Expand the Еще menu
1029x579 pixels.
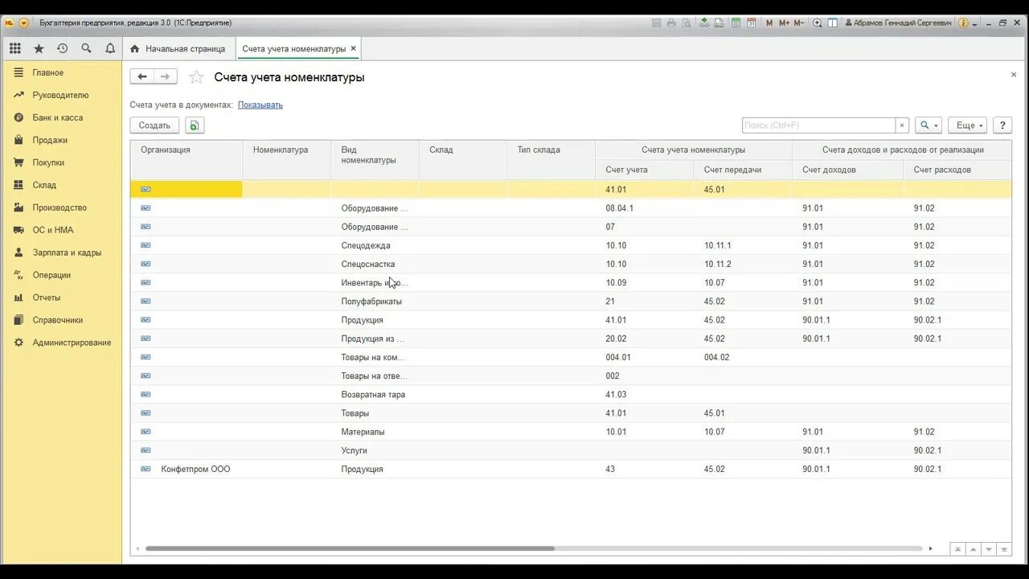click(x=967, y=125)
